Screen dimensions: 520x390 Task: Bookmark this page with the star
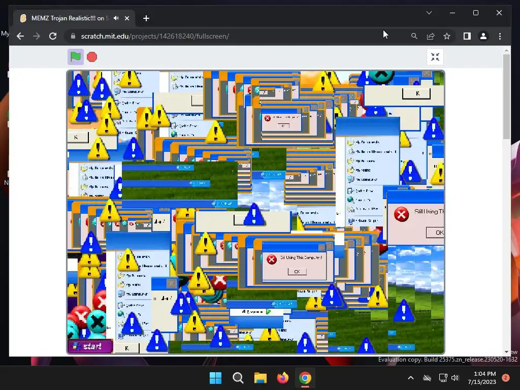(447, 36)
